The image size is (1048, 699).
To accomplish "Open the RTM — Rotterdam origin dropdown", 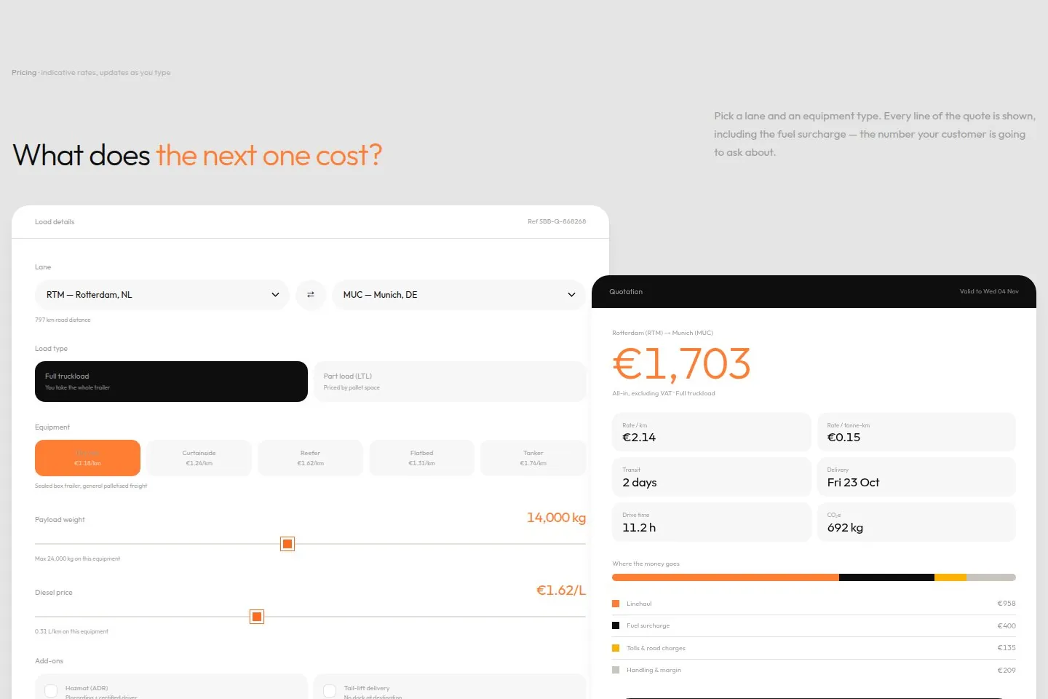I will [162, 295].
